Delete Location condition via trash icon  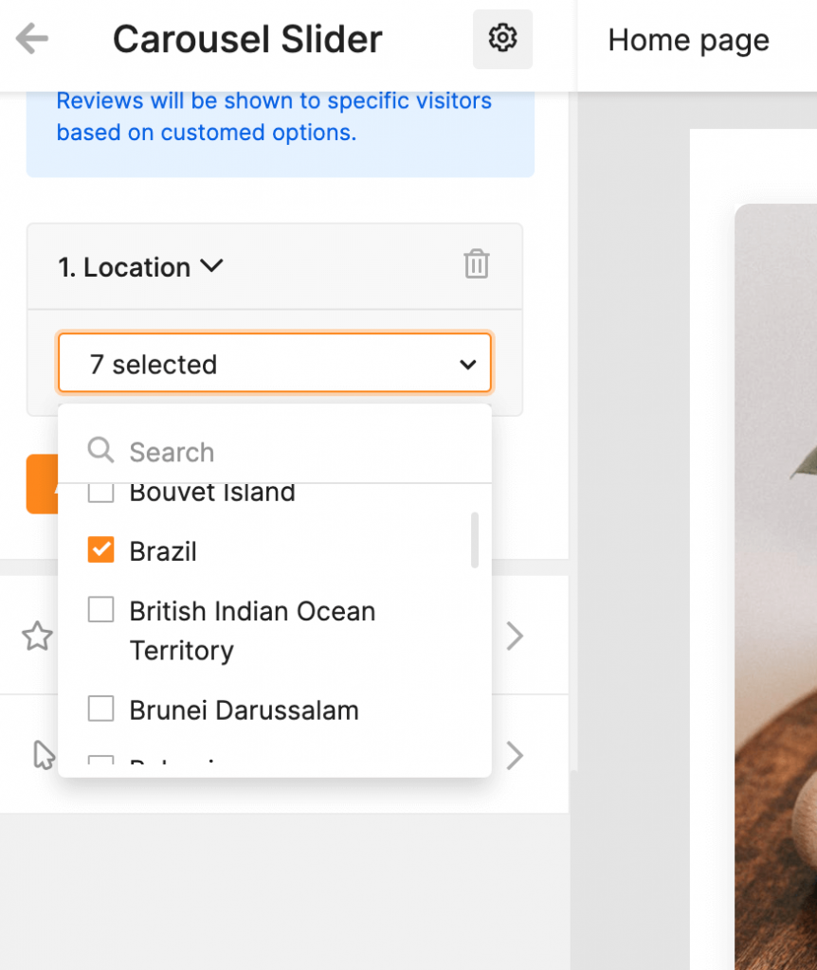point(477,264)
